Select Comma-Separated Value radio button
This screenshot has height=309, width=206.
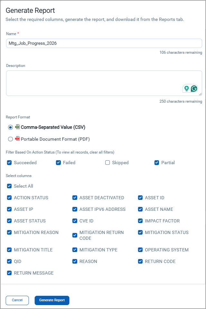click(11, 127)
